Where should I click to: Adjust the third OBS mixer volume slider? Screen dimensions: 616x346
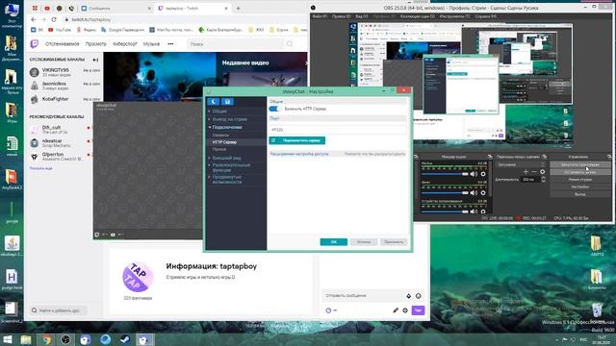coord(445,211)
